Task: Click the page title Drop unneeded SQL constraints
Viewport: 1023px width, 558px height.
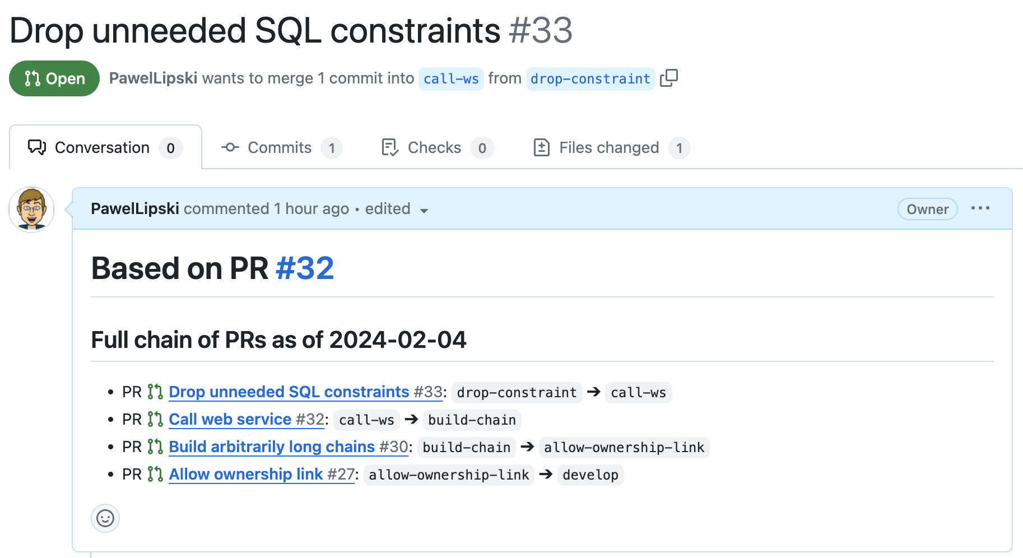Action: pos(255,30)
